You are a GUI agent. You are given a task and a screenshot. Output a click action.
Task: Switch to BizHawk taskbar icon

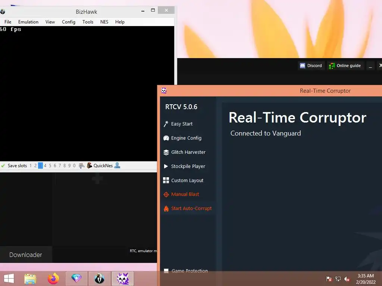(x=99, y=279)
